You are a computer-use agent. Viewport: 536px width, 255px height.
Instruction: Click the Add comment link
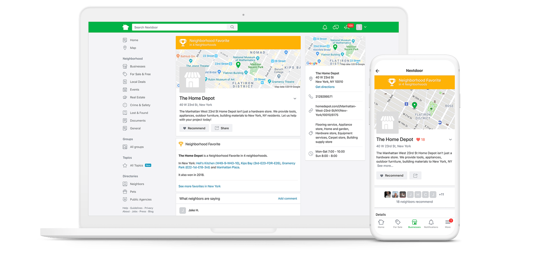[287, 199]
